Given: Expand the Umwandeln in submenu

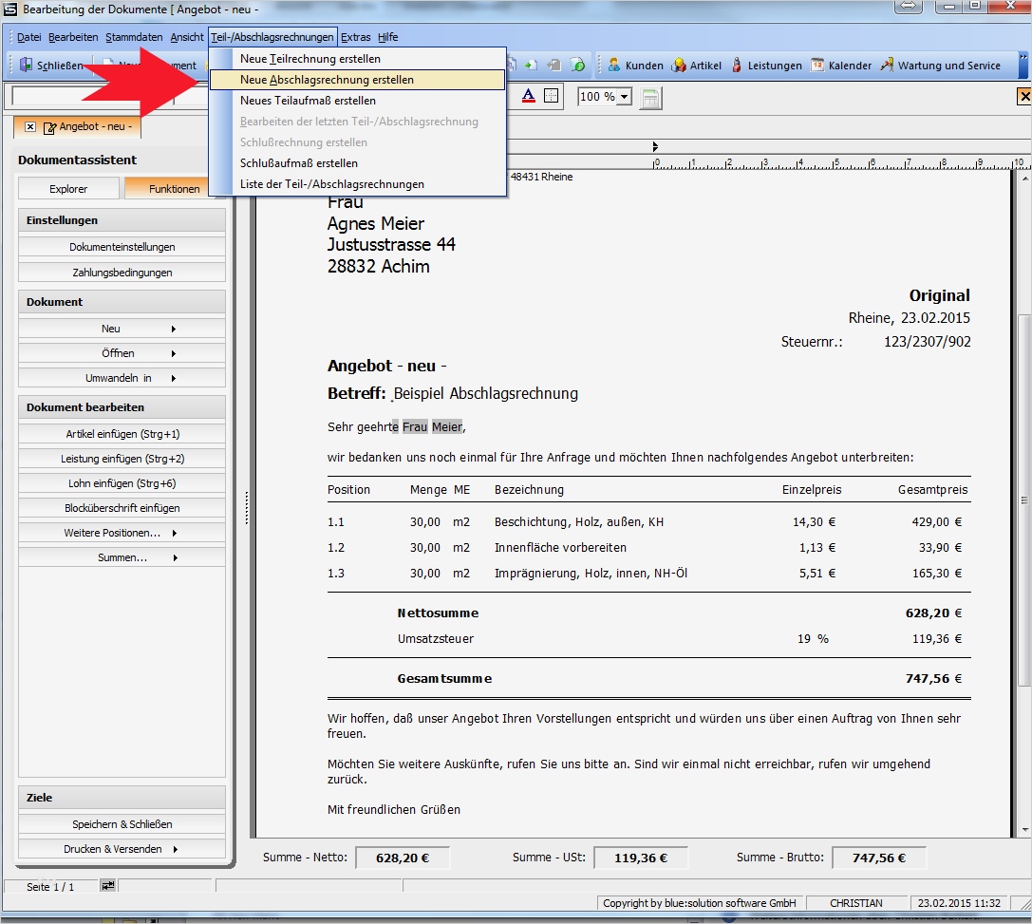Looking at the screenshot, I should (122, 378).
